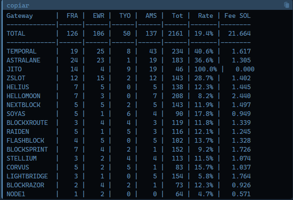This screenshot has height=200, width=293.
Task: Click CORVUS's rate 15.7%
Action: tap(204, 167)
